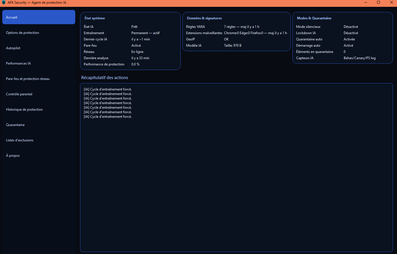Maximize the AFK Security window

pyautogui.click(x=378, y=3)
